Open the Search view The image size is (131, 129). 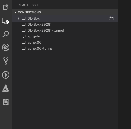point(6,34)
